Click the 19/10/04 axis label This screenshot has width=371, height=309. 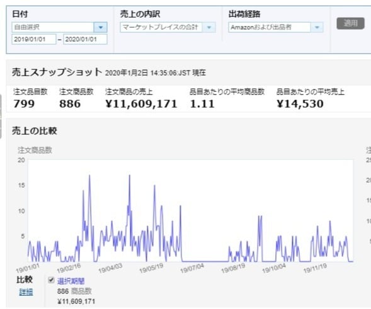pos(274,268)
